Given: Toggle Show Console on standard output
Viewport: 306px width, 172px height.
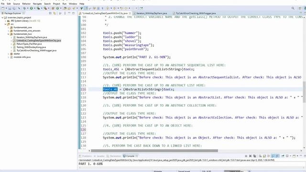Looking at the screenshot, I should coord(273,156).
